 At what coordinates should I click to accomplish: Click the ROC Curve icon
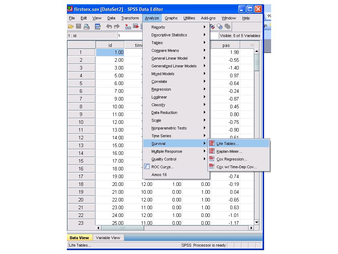147,167
